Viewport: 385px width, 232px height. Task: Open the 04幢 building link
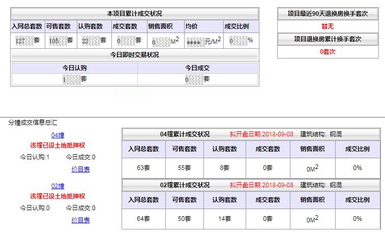tap(57, 135)
